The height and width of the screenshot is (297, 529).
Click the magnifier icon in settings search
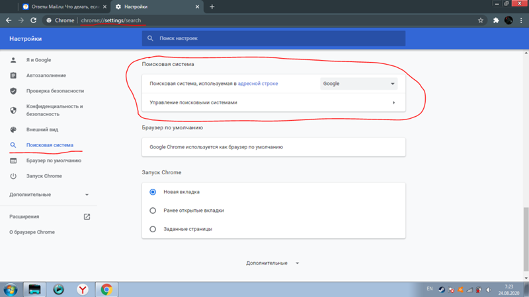(x=151, y=38)
